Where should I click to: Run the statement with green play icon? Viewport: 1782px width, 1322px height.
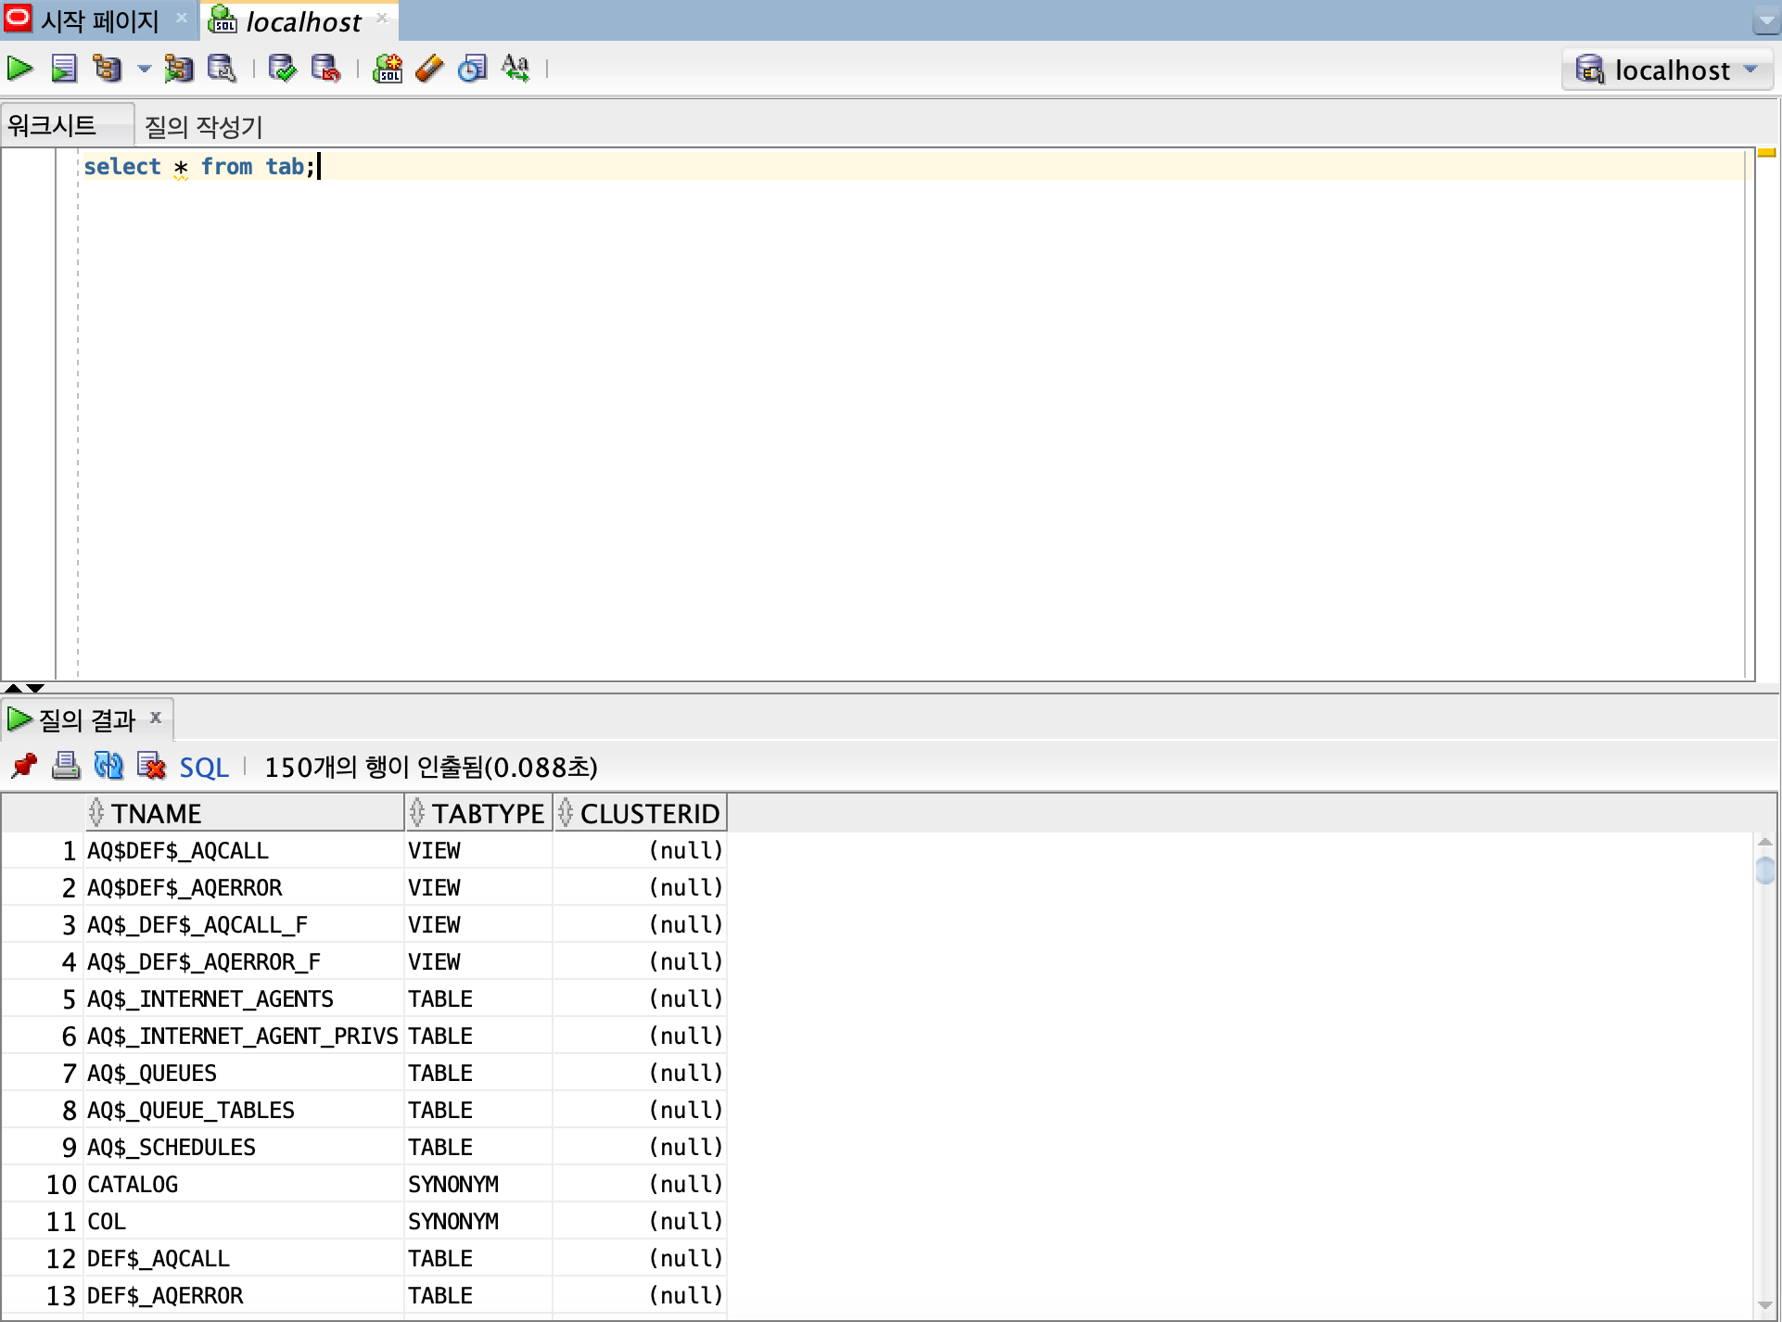[19, 69]
